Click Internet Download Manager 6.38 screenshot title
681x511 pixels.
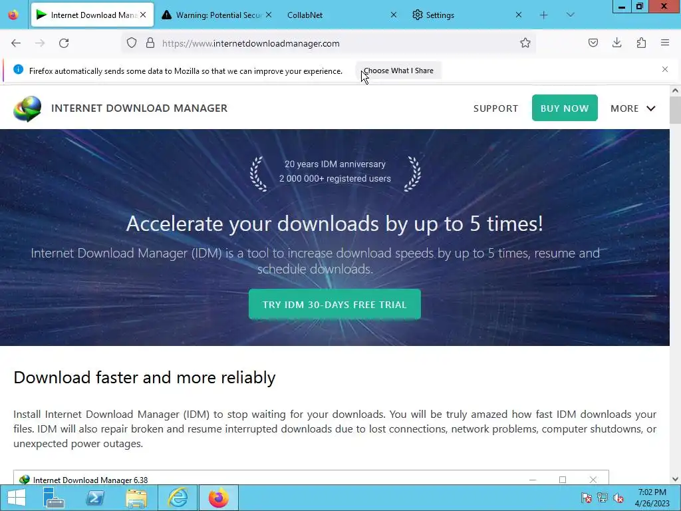(x=90, y=480)
